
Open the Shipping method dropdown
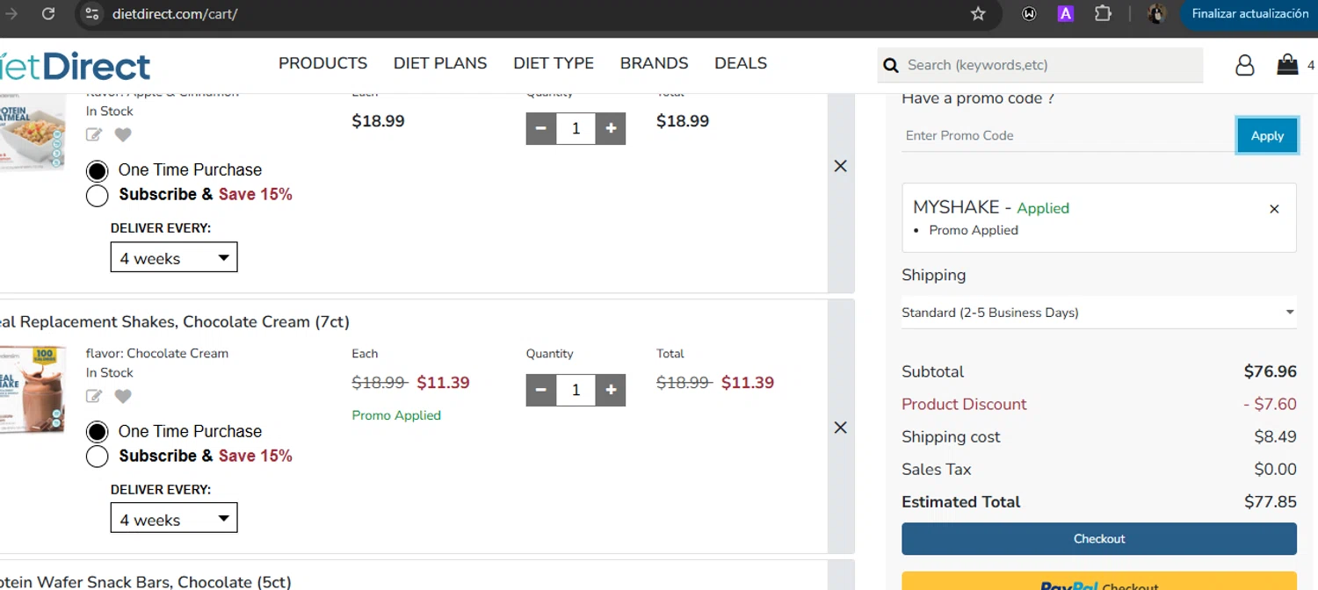[1098, 313]
